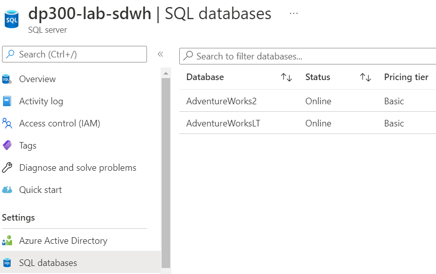This screenshot has width=436, height=274.
Task: Click the Azure Active Directory icon
Action: coord(7,241)
